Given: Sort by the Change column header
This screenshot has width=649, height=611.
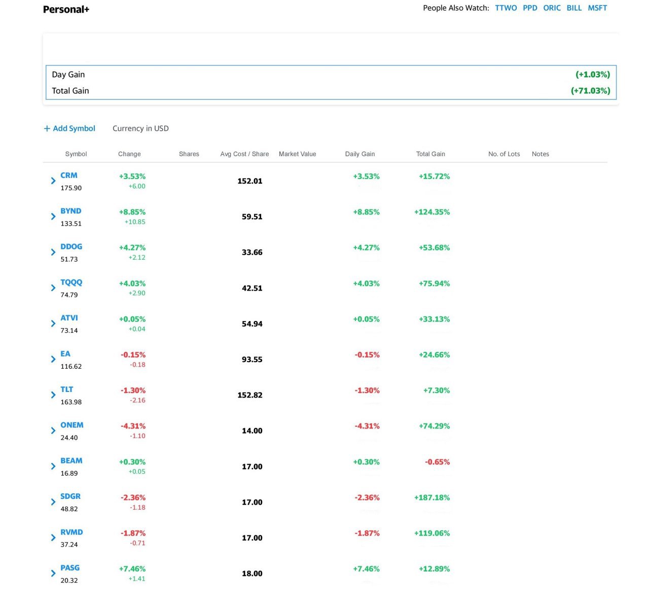Looking at the screenshot, I should (x=129, y=154).
